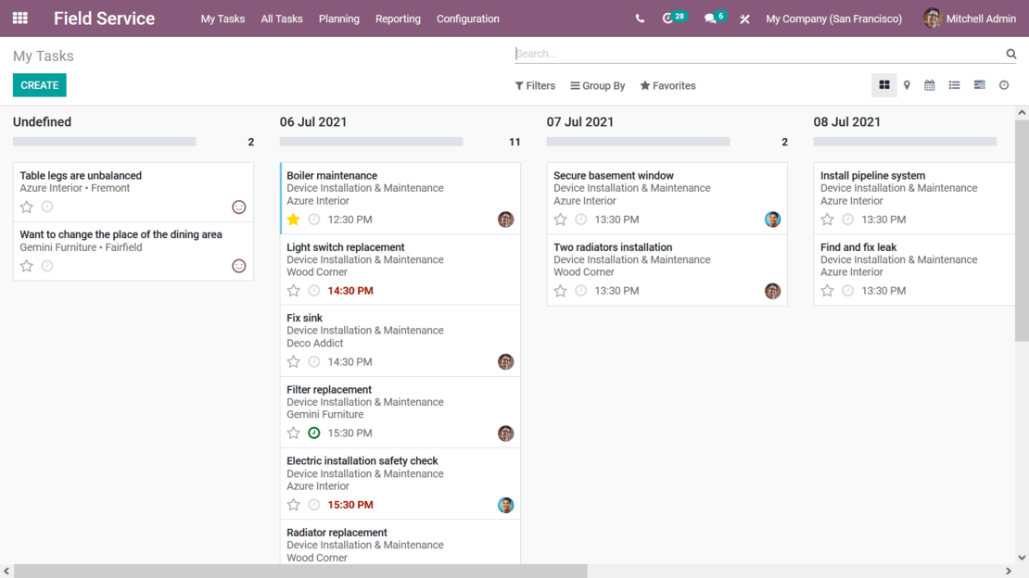
Task: Open the apps menu grid
Action: (19, 18)
